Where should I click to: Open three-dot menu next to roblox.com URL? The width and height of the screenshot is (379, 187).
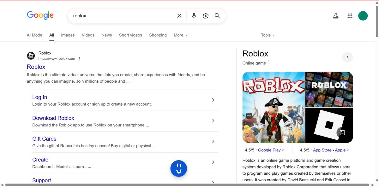click(80, 59)
